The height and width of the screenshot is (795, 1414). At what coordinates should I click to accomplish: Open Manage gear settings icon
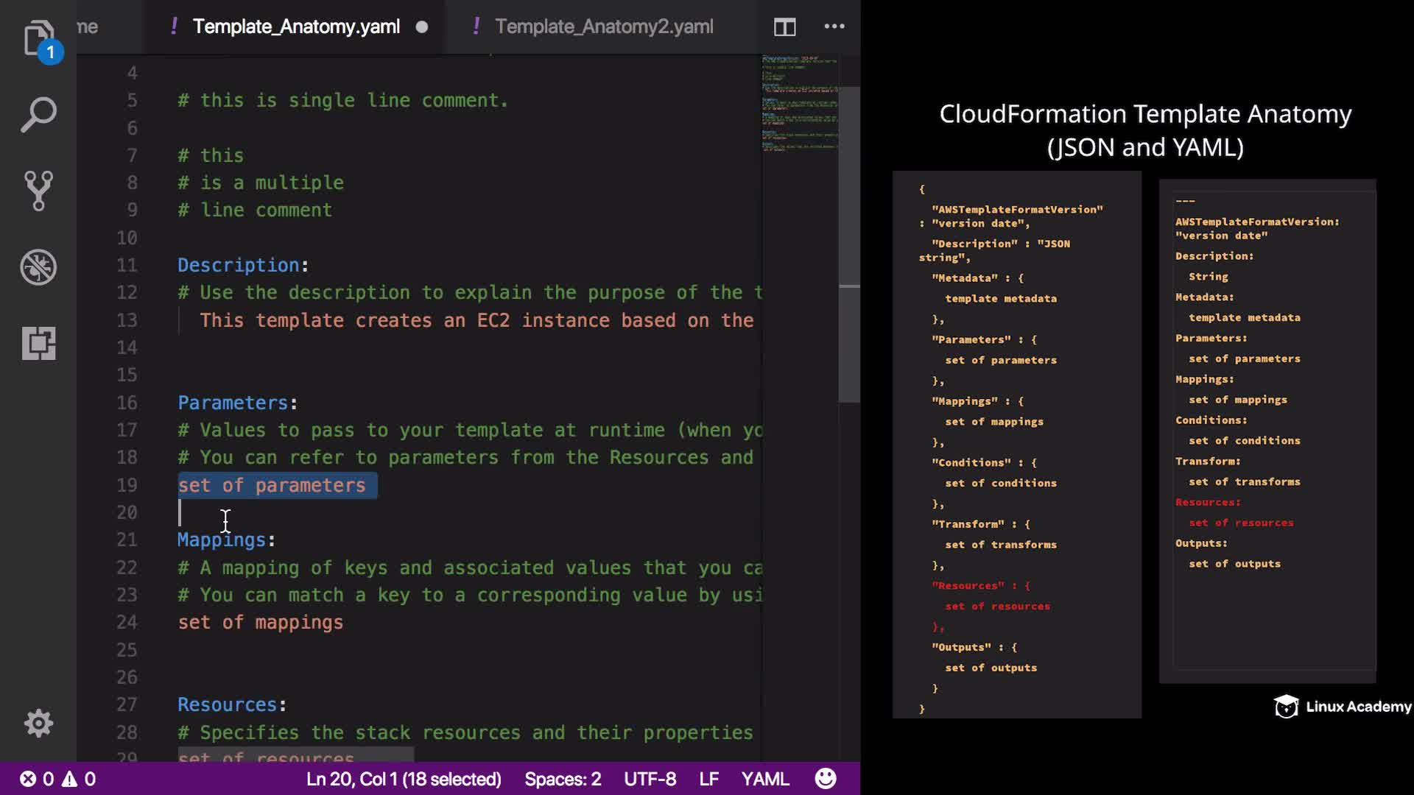tap(38, 724)
